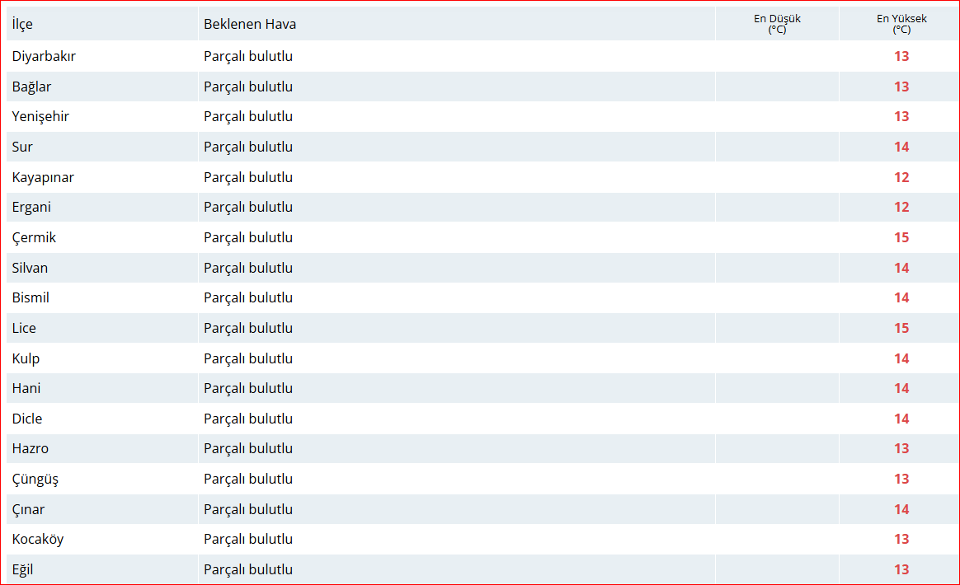Click the Çermik high temperature value 15
The image size is (960, 585).
pyautogui.click(x=901, y=237)
